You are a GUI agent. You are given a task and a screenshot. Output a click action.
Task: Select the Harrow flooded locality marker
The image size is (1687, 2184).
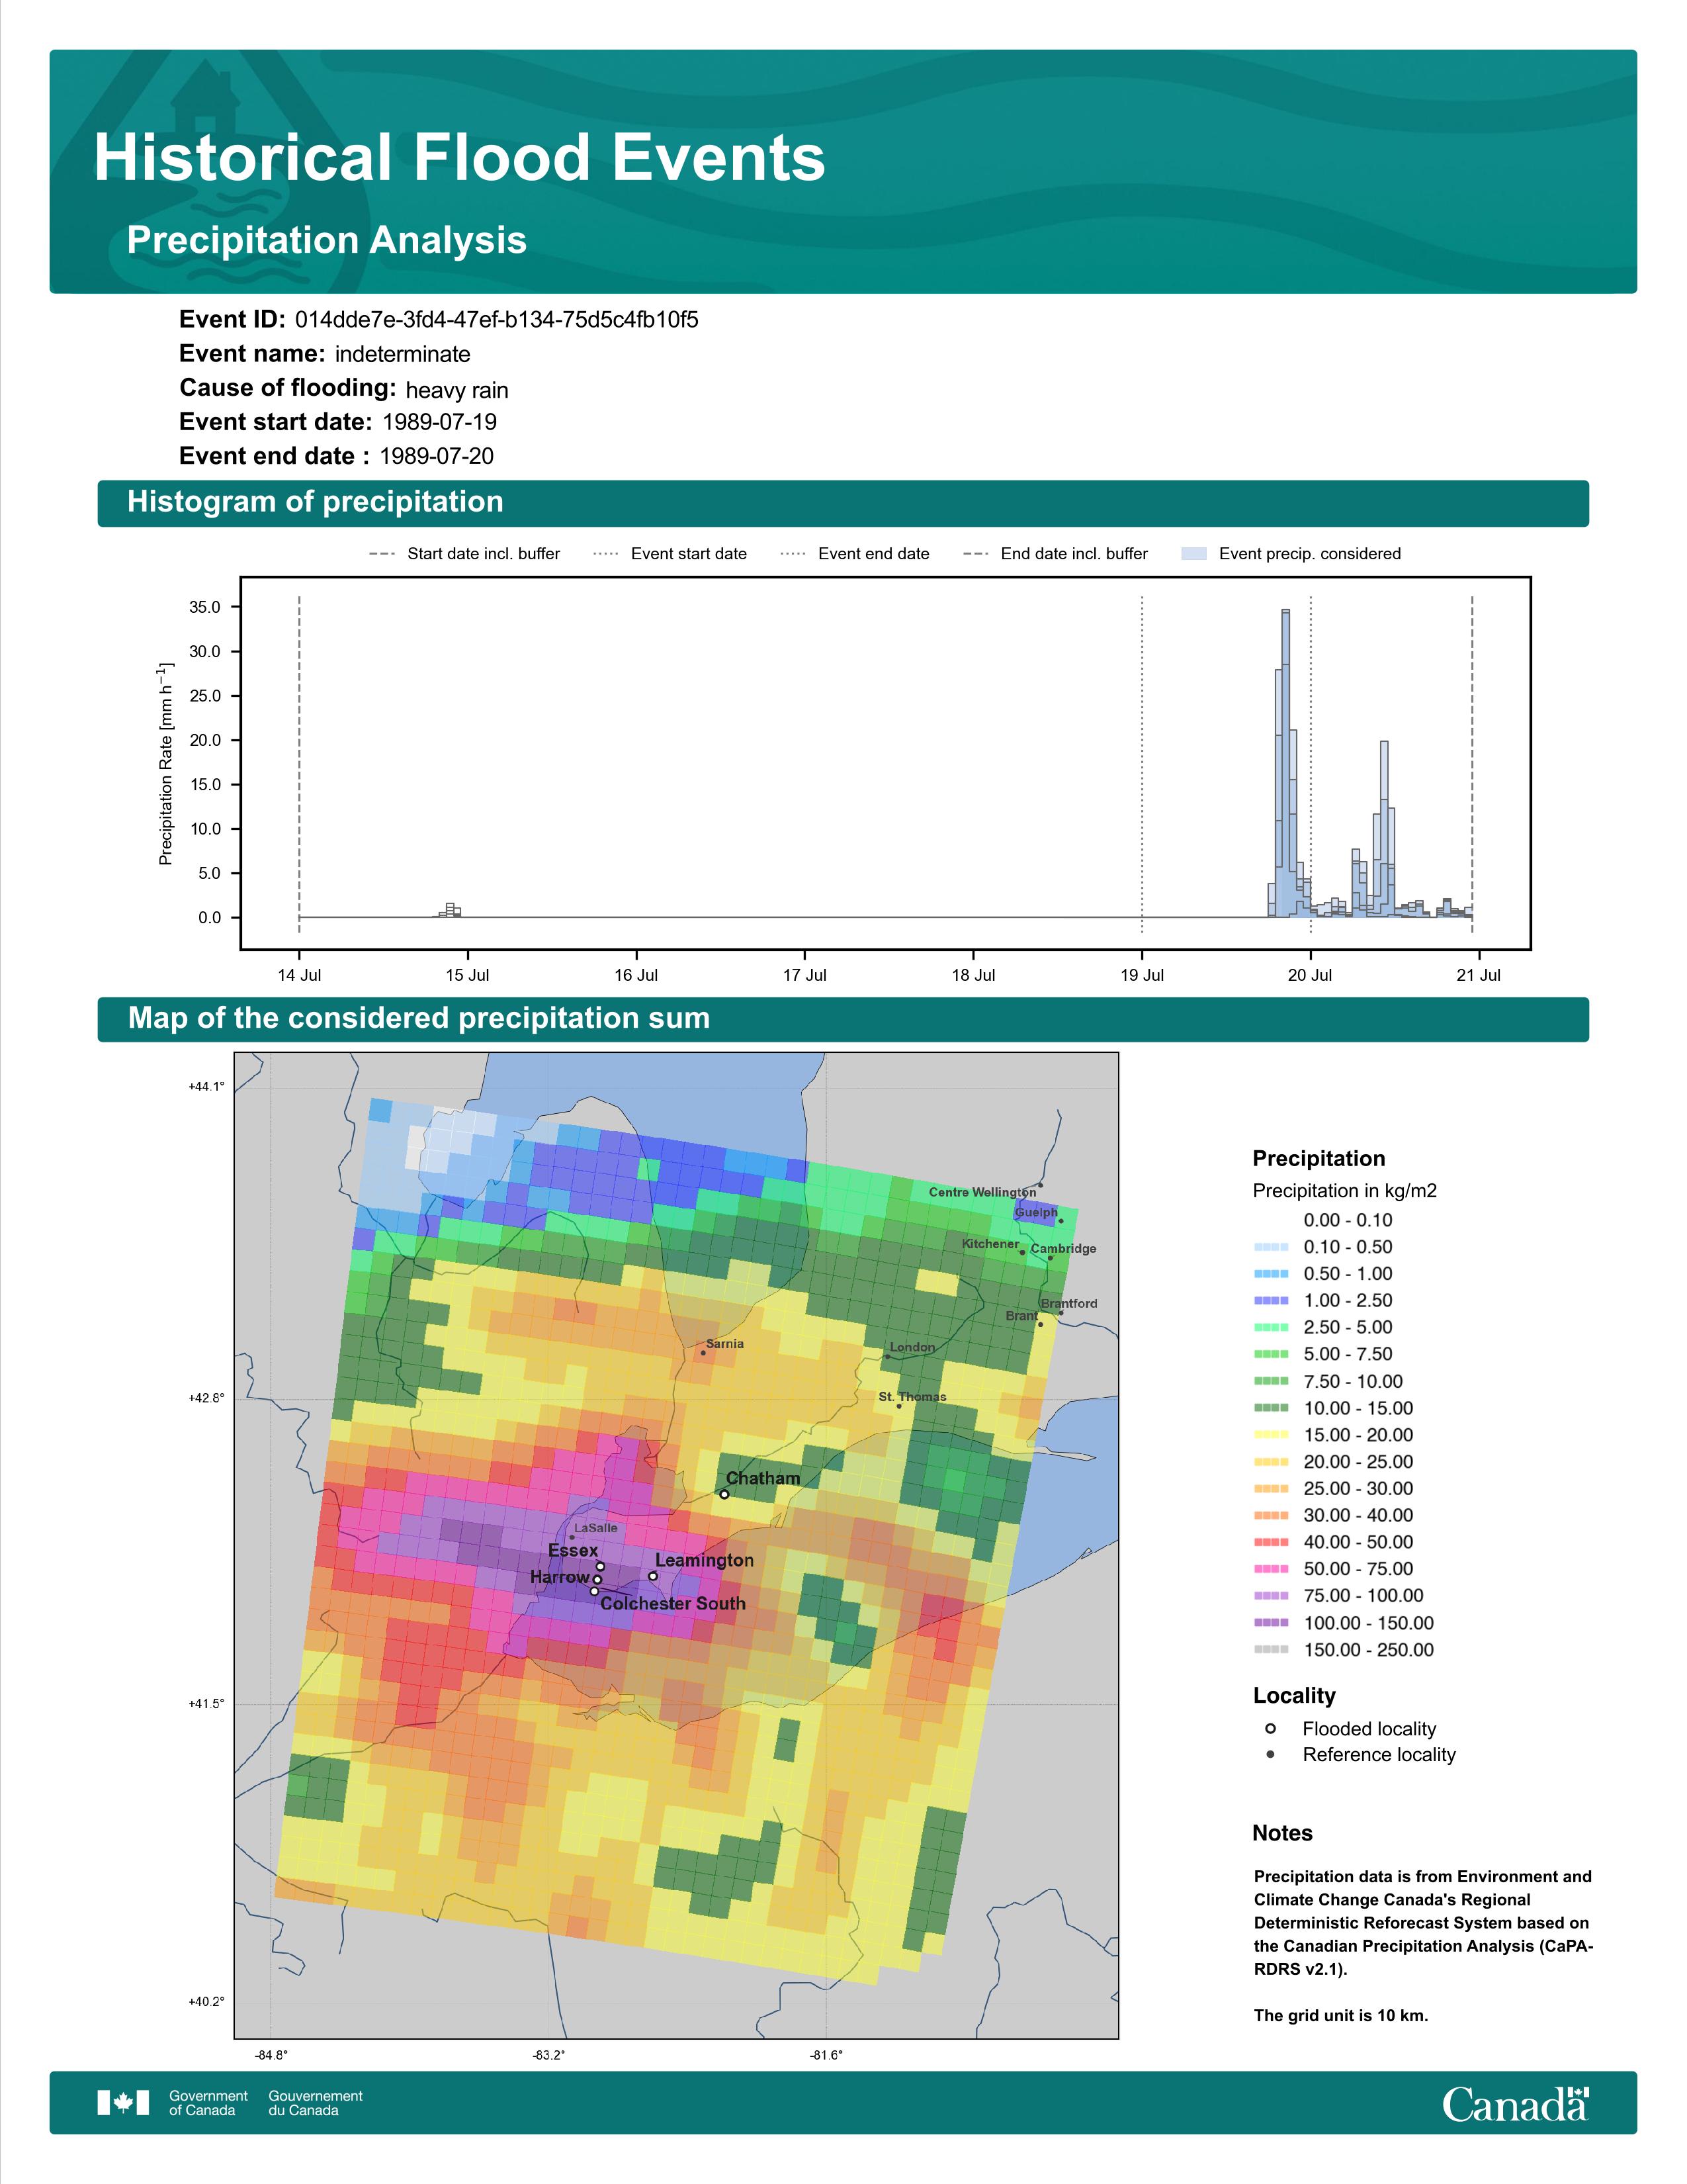[597, 1580]
